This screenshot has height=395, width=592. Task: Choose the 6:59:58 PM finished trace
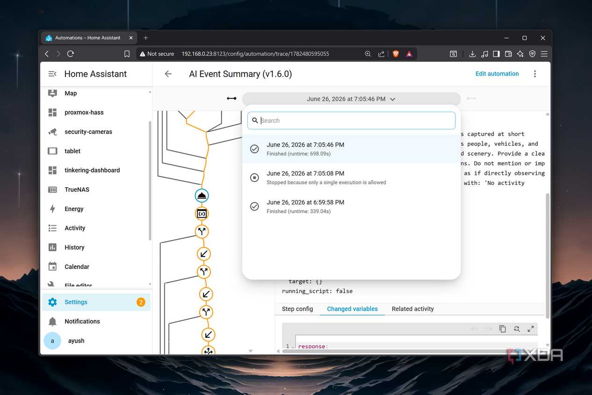pyautogui.click(x=351, y=206)
